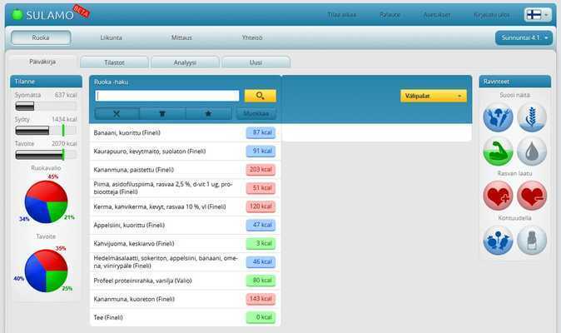Switch to the Tilastot tab
The height and width of the screenshot is (333, 561).
click(x=114, y=62)
